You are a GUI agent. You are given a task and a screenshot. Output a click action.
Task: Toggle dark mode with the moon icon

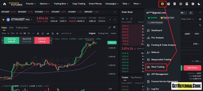tap(199, 4)
